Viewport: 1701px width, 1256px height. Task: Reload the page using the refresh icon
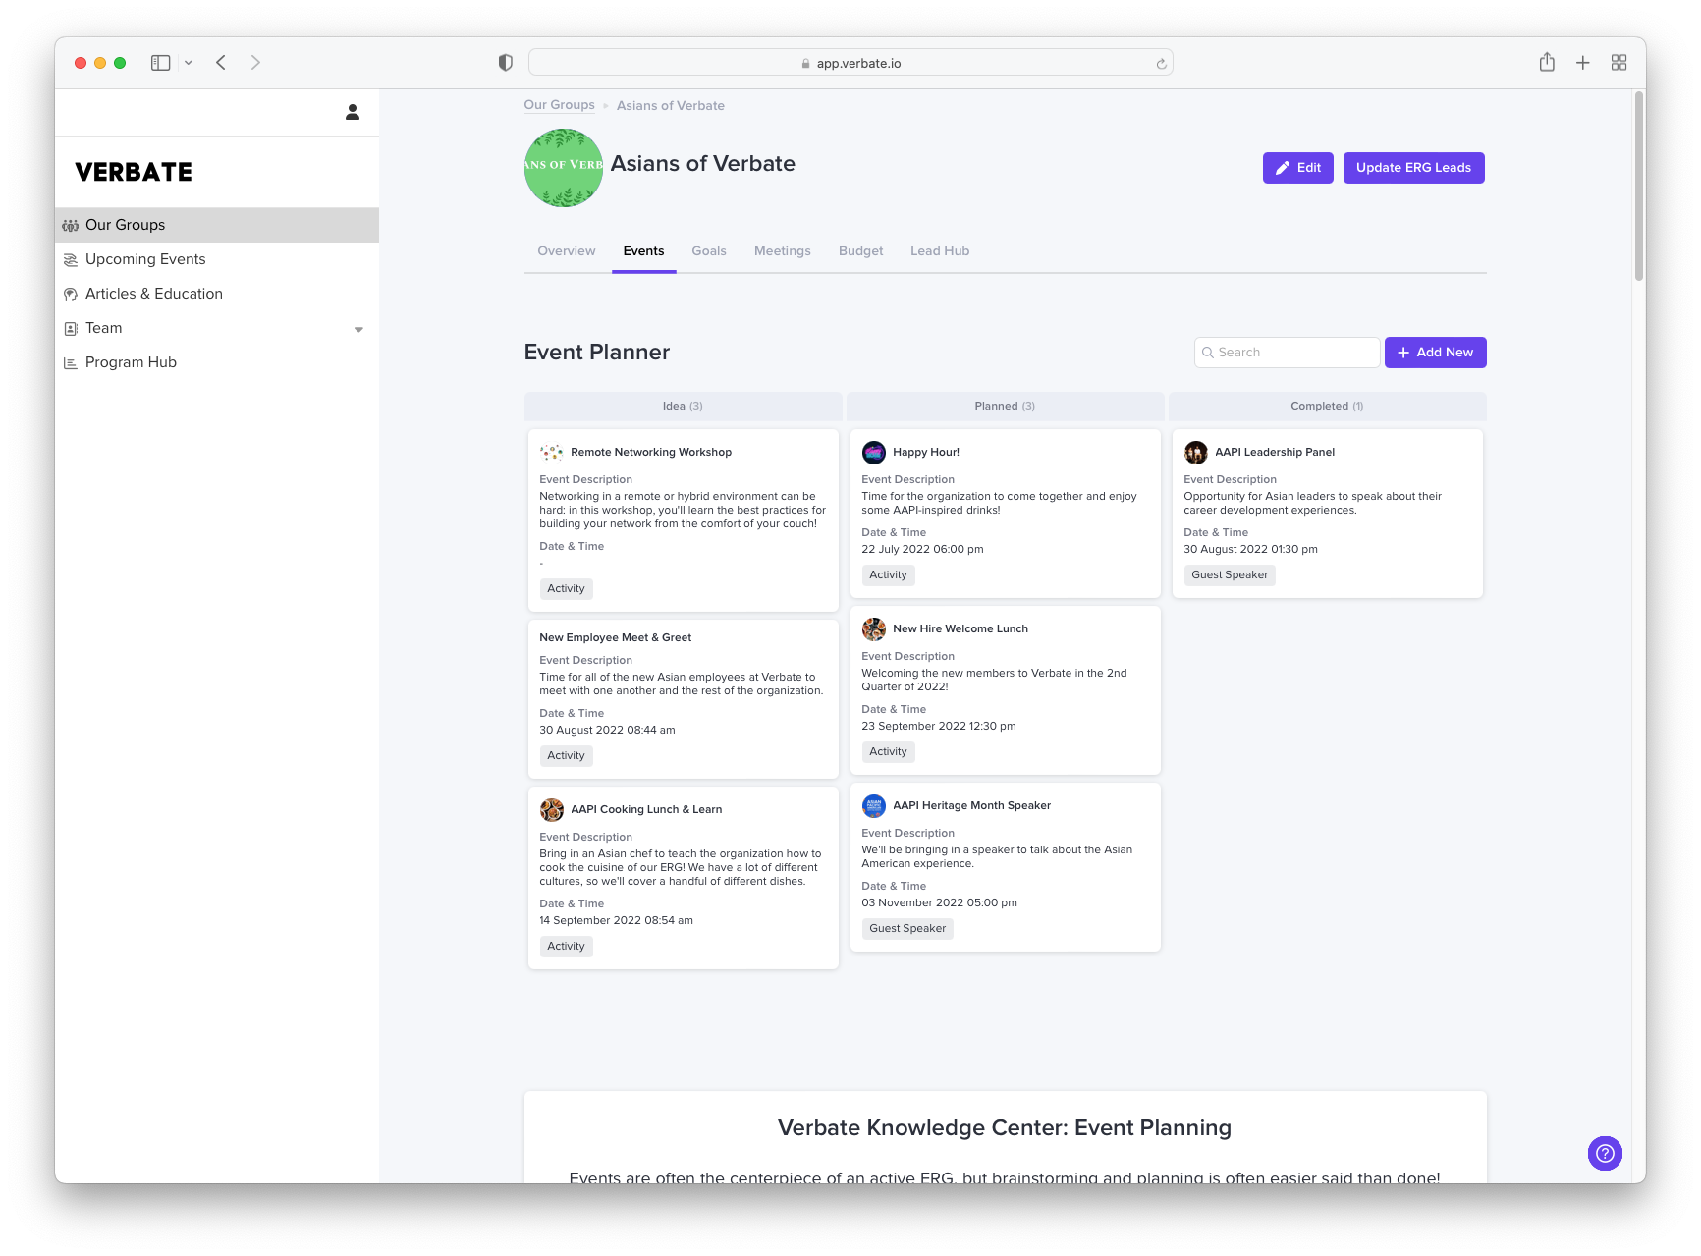pos(1161,62)
